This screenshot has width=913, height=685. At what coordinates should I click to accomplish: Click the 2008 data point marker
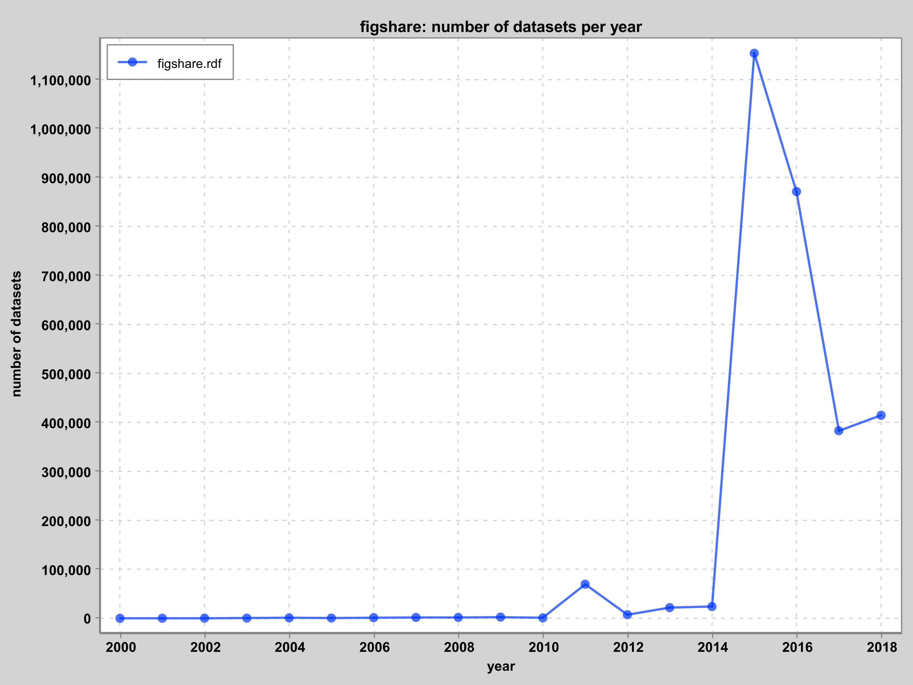tap(458, 617)
